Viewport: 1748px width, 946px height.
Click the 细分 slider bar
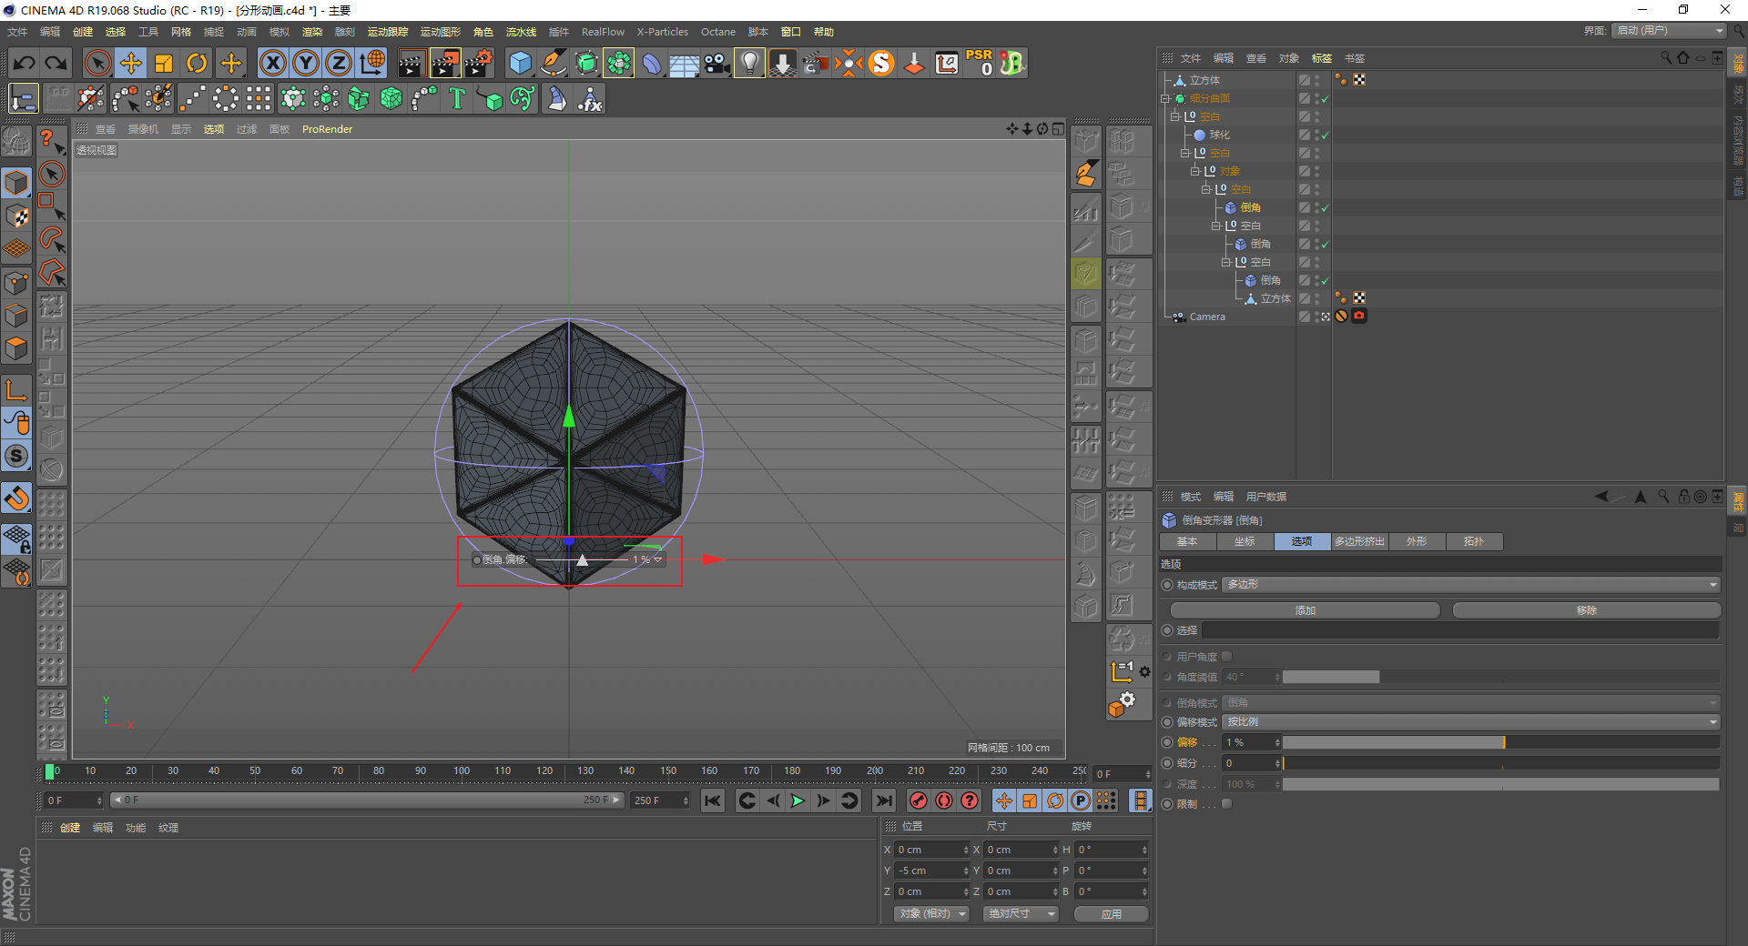[1501, 763]
